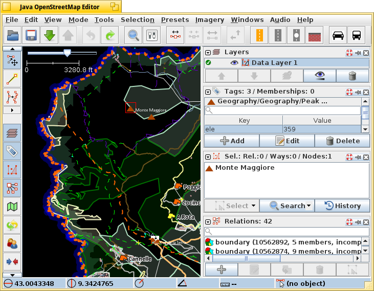Click Edit in the Tags panel
The image size is (374, 291).
point(287,141)
